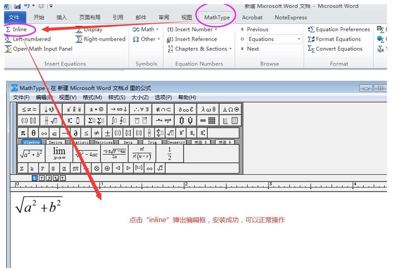Click the first tab-stop alignment button
Image resolution: width=403 pixels, height=277 pixels.
click(x=35, y=178)
